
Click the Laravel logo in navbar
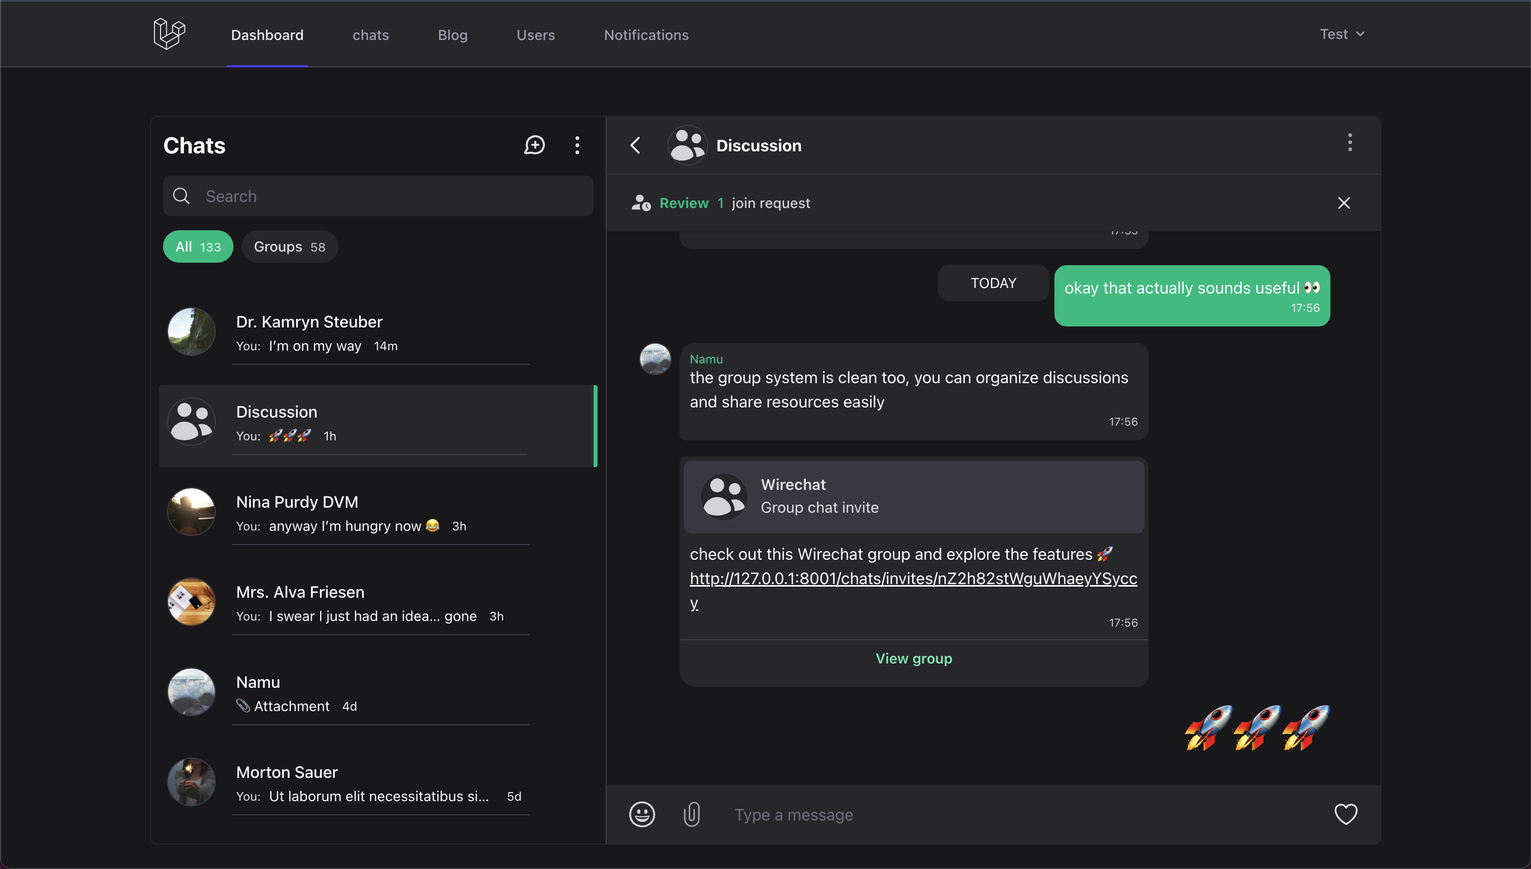[x=169, y=34]
